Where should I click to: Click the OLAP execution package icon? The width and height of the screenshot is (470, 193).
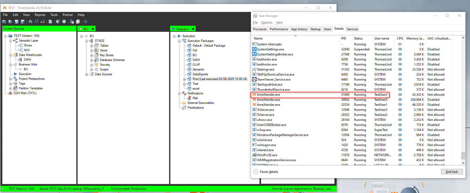pos(190,65)
